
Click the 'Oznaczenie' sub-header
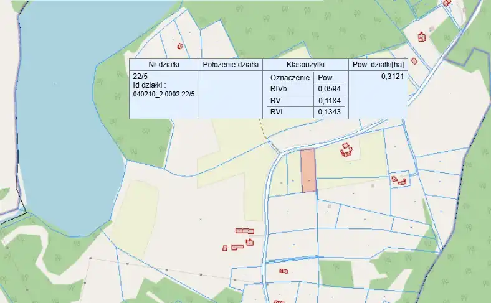(289, 78)
